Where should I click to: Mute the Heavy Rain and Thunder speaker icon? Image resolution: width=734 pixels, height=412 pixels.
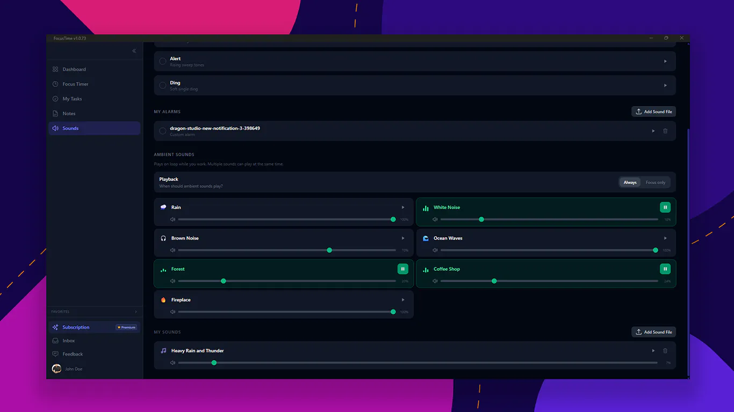173,363
